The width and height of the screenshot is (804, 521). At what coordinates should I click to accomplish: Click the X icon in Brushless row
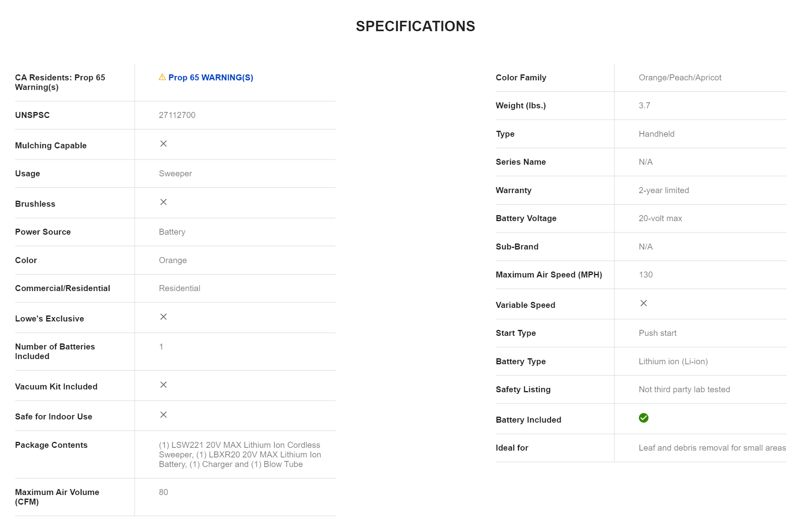click(x=163, y=202)
